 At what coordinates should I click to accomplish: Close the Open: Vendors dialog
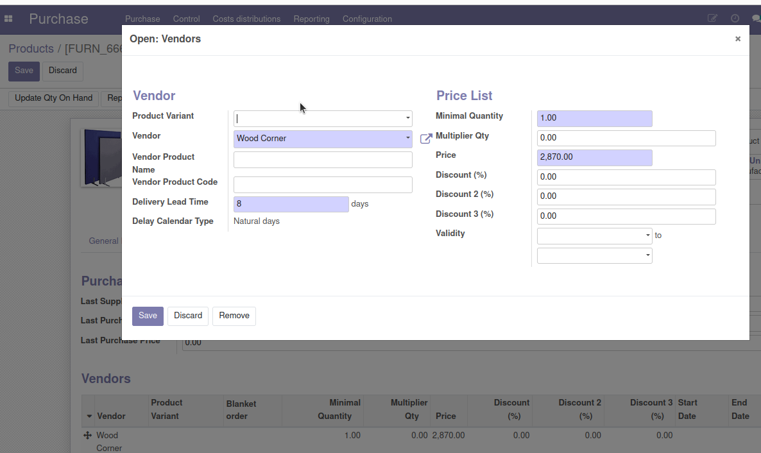(737, 39)
